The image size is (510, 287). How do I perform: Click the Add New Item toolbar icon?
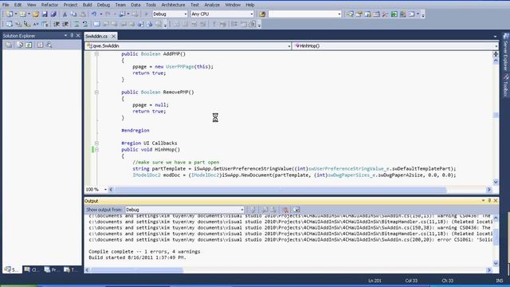click(x=22, y=14)
